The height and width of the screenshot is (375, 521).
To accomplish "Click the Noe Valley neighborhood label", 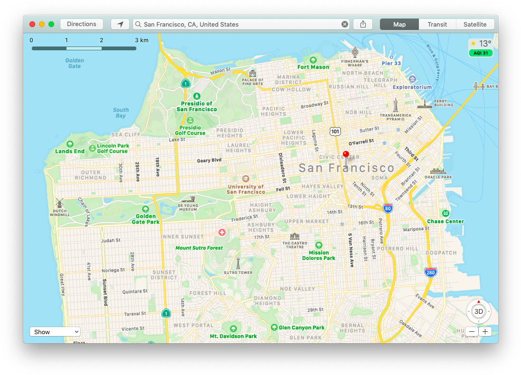I will tap(297, 289).
